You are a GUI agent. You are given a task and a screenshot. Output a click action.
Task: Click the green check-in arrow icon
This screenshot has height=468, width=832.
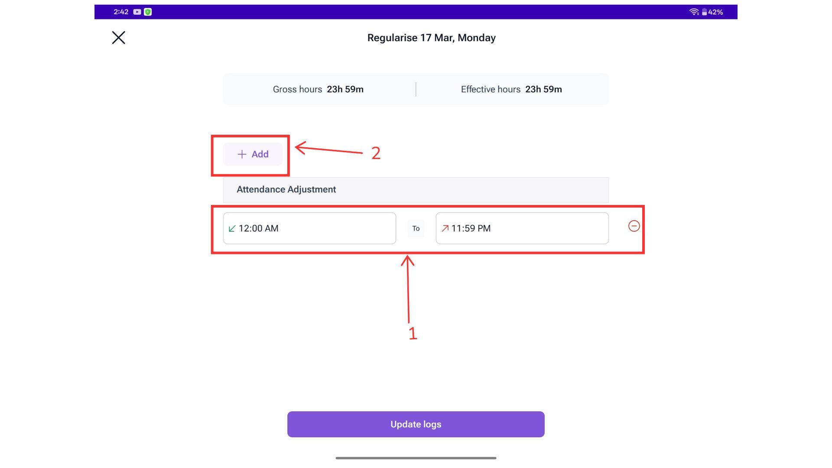coord(232,228)
